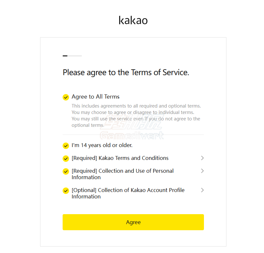Click the "Please agree to the Terms" heading
Viewport: 264px width, 253px height.
coord(126,73)
